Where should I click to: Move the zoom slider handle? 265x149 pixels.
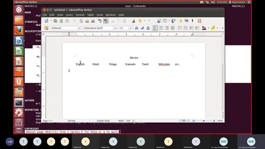[x=204, y=121]
